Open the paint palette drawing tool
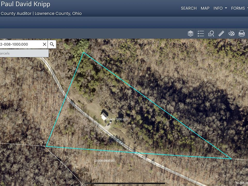This screenshot has width=248, height=186. pos(231,34)
